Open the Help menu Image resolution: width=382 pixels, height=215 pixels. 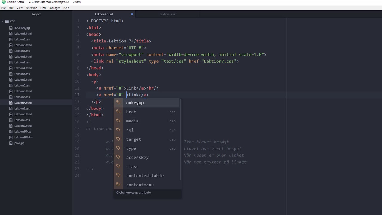click(x=66, y=8)
